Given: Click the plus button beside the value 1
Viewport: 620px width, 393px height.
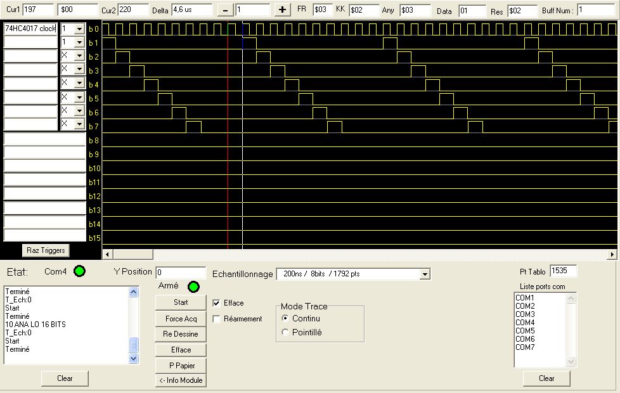Looking at the screenshot, I should (282, 10).
